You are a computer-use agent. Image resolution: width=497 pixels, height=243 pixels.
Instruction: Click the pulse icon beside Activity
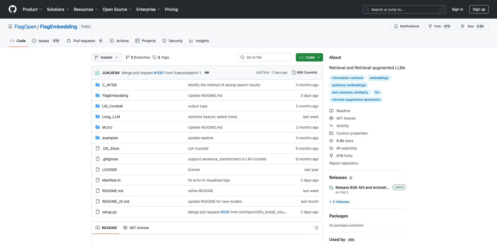[331, 126]
